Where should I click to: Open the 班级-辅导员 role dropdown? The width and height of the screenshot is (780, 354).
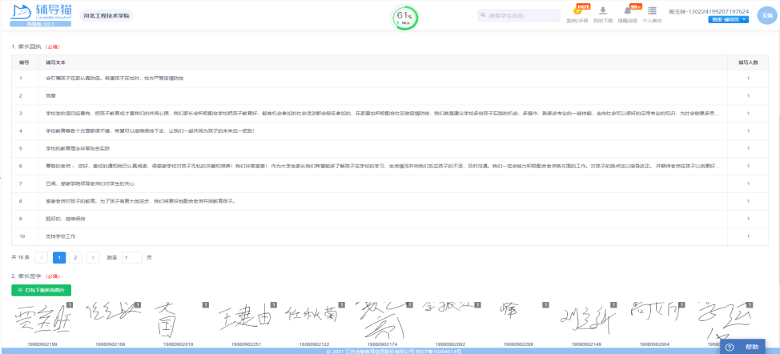click(x=728, y=19)
